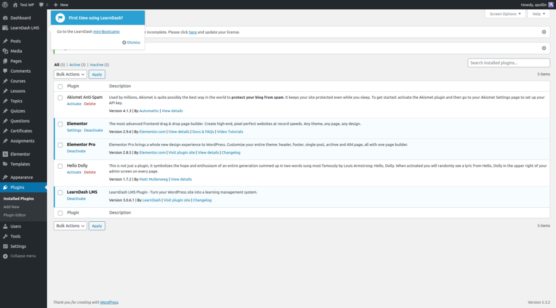The image size is (556, 308).
Task: Check the Akismet Anti-Spam plugin checkbox
Action: click(x=60, y=98)
